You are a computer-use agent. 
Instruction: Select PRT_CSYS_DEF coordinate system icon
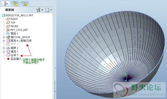pyautogui.click(x=8, y=30)
